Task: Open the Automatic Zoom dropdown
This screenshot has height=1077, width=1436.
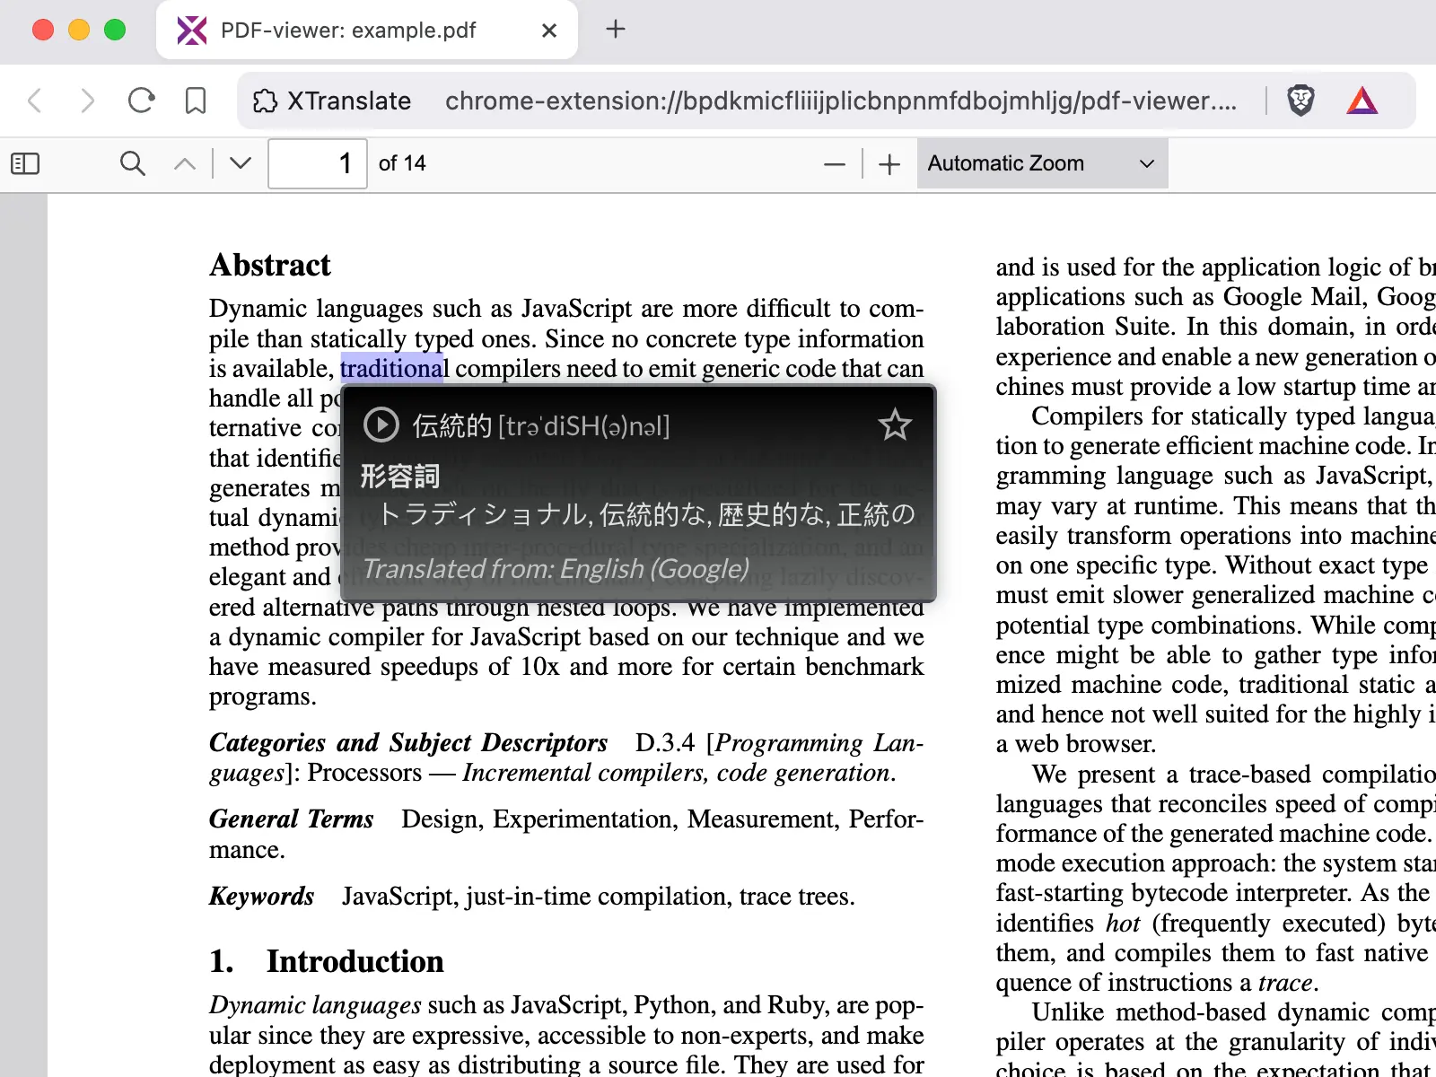Action: (x=1041, y=162)
